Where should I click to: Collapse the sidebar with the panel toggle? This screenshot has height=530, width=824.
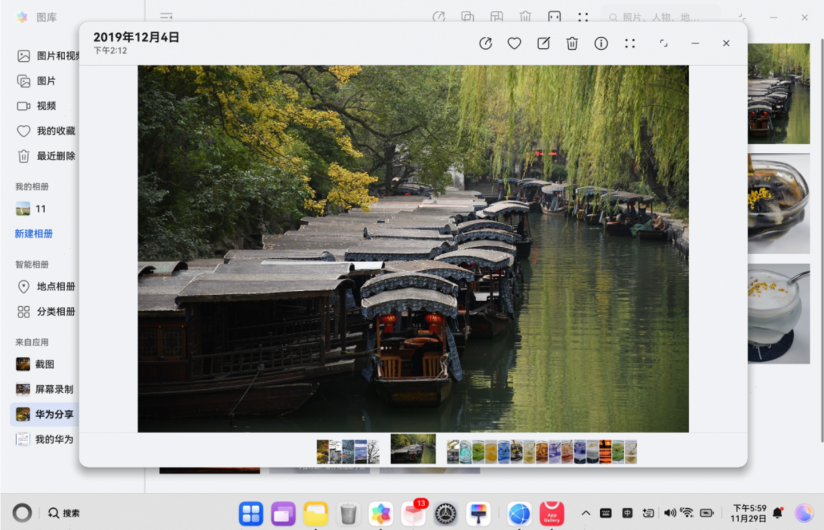tap(166, 17)
